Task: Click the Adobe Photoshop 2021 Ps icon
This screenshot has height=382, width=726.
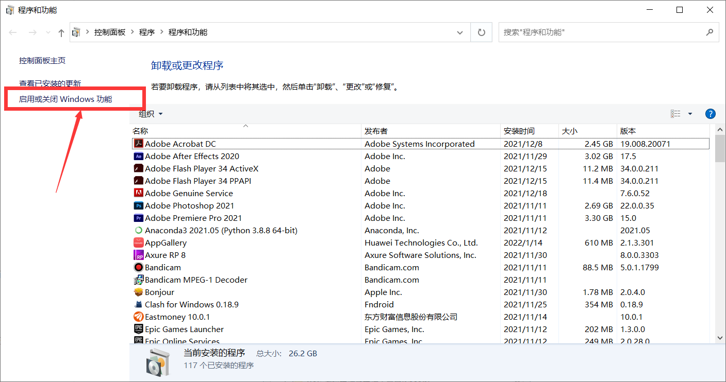Action: [138, 205]
